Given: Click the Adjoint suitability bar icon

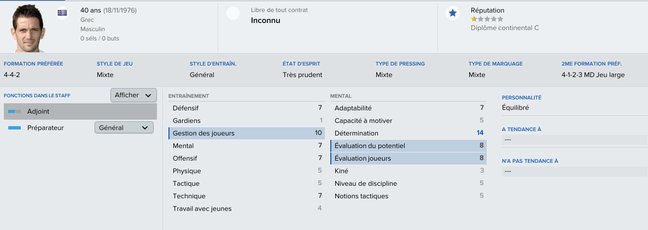Looking at the screenshot, I should (x=14, y=111).
